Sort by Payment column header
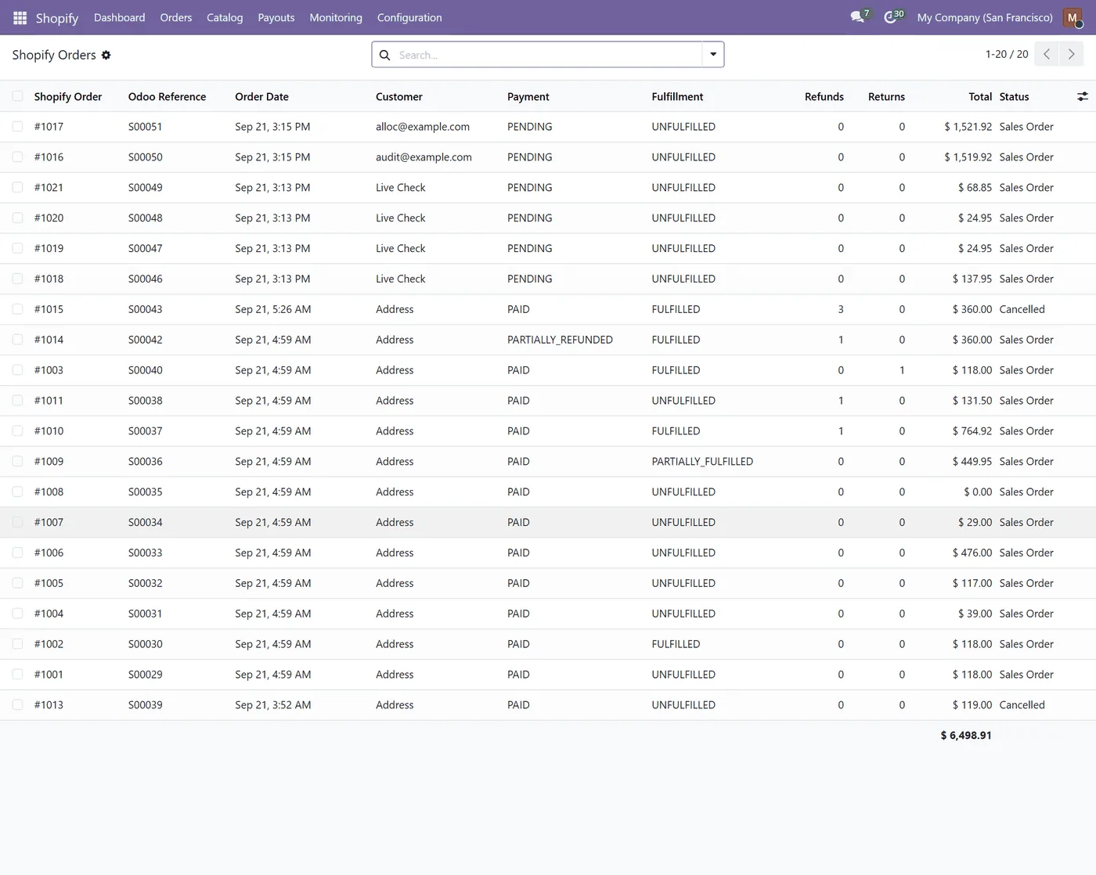 528,97
